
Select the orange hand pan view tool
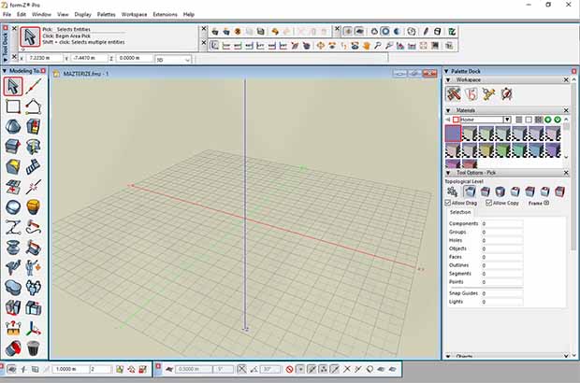pos(366,46)
